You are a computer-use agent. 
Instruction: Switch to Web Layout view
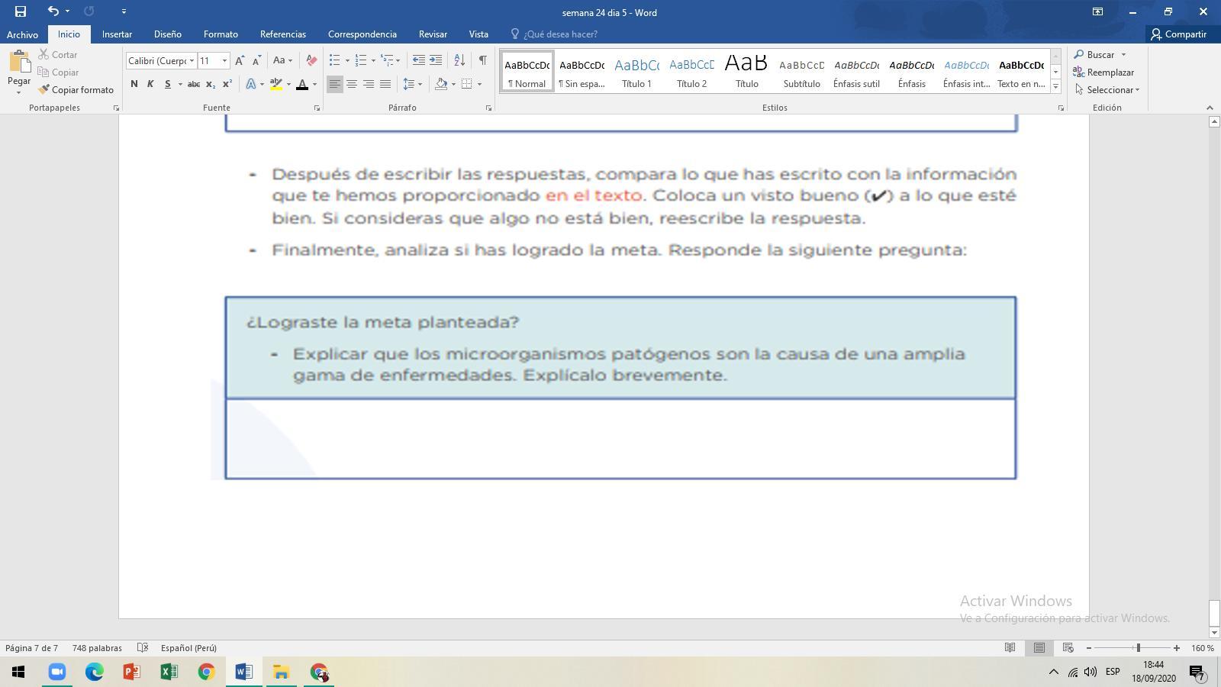click(1068, 648)
